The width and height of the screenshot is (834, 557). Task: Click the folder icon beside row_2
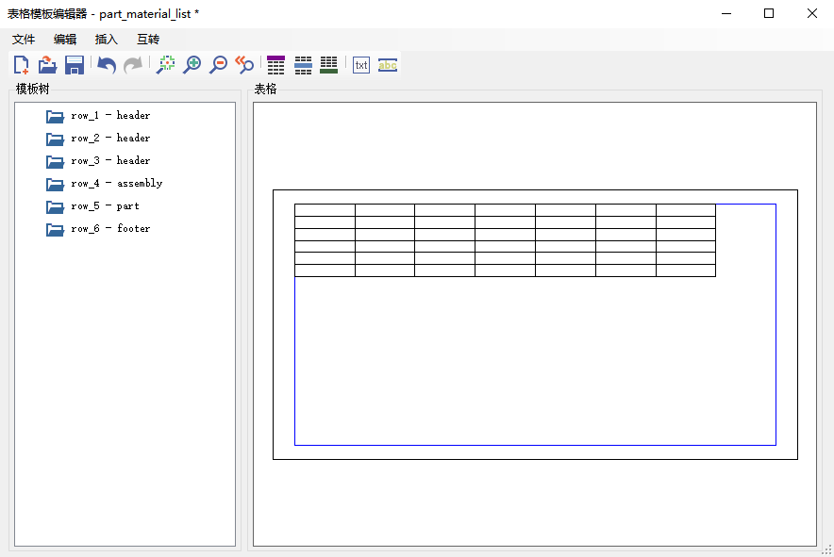[55, 139]
